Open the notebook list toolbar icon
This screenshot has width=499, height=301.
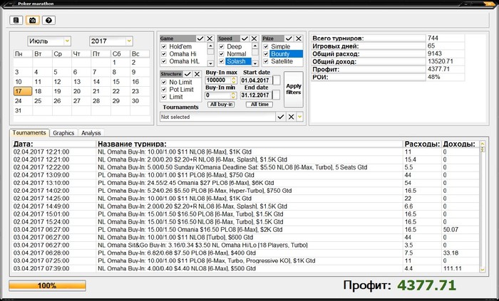(16, 21)
